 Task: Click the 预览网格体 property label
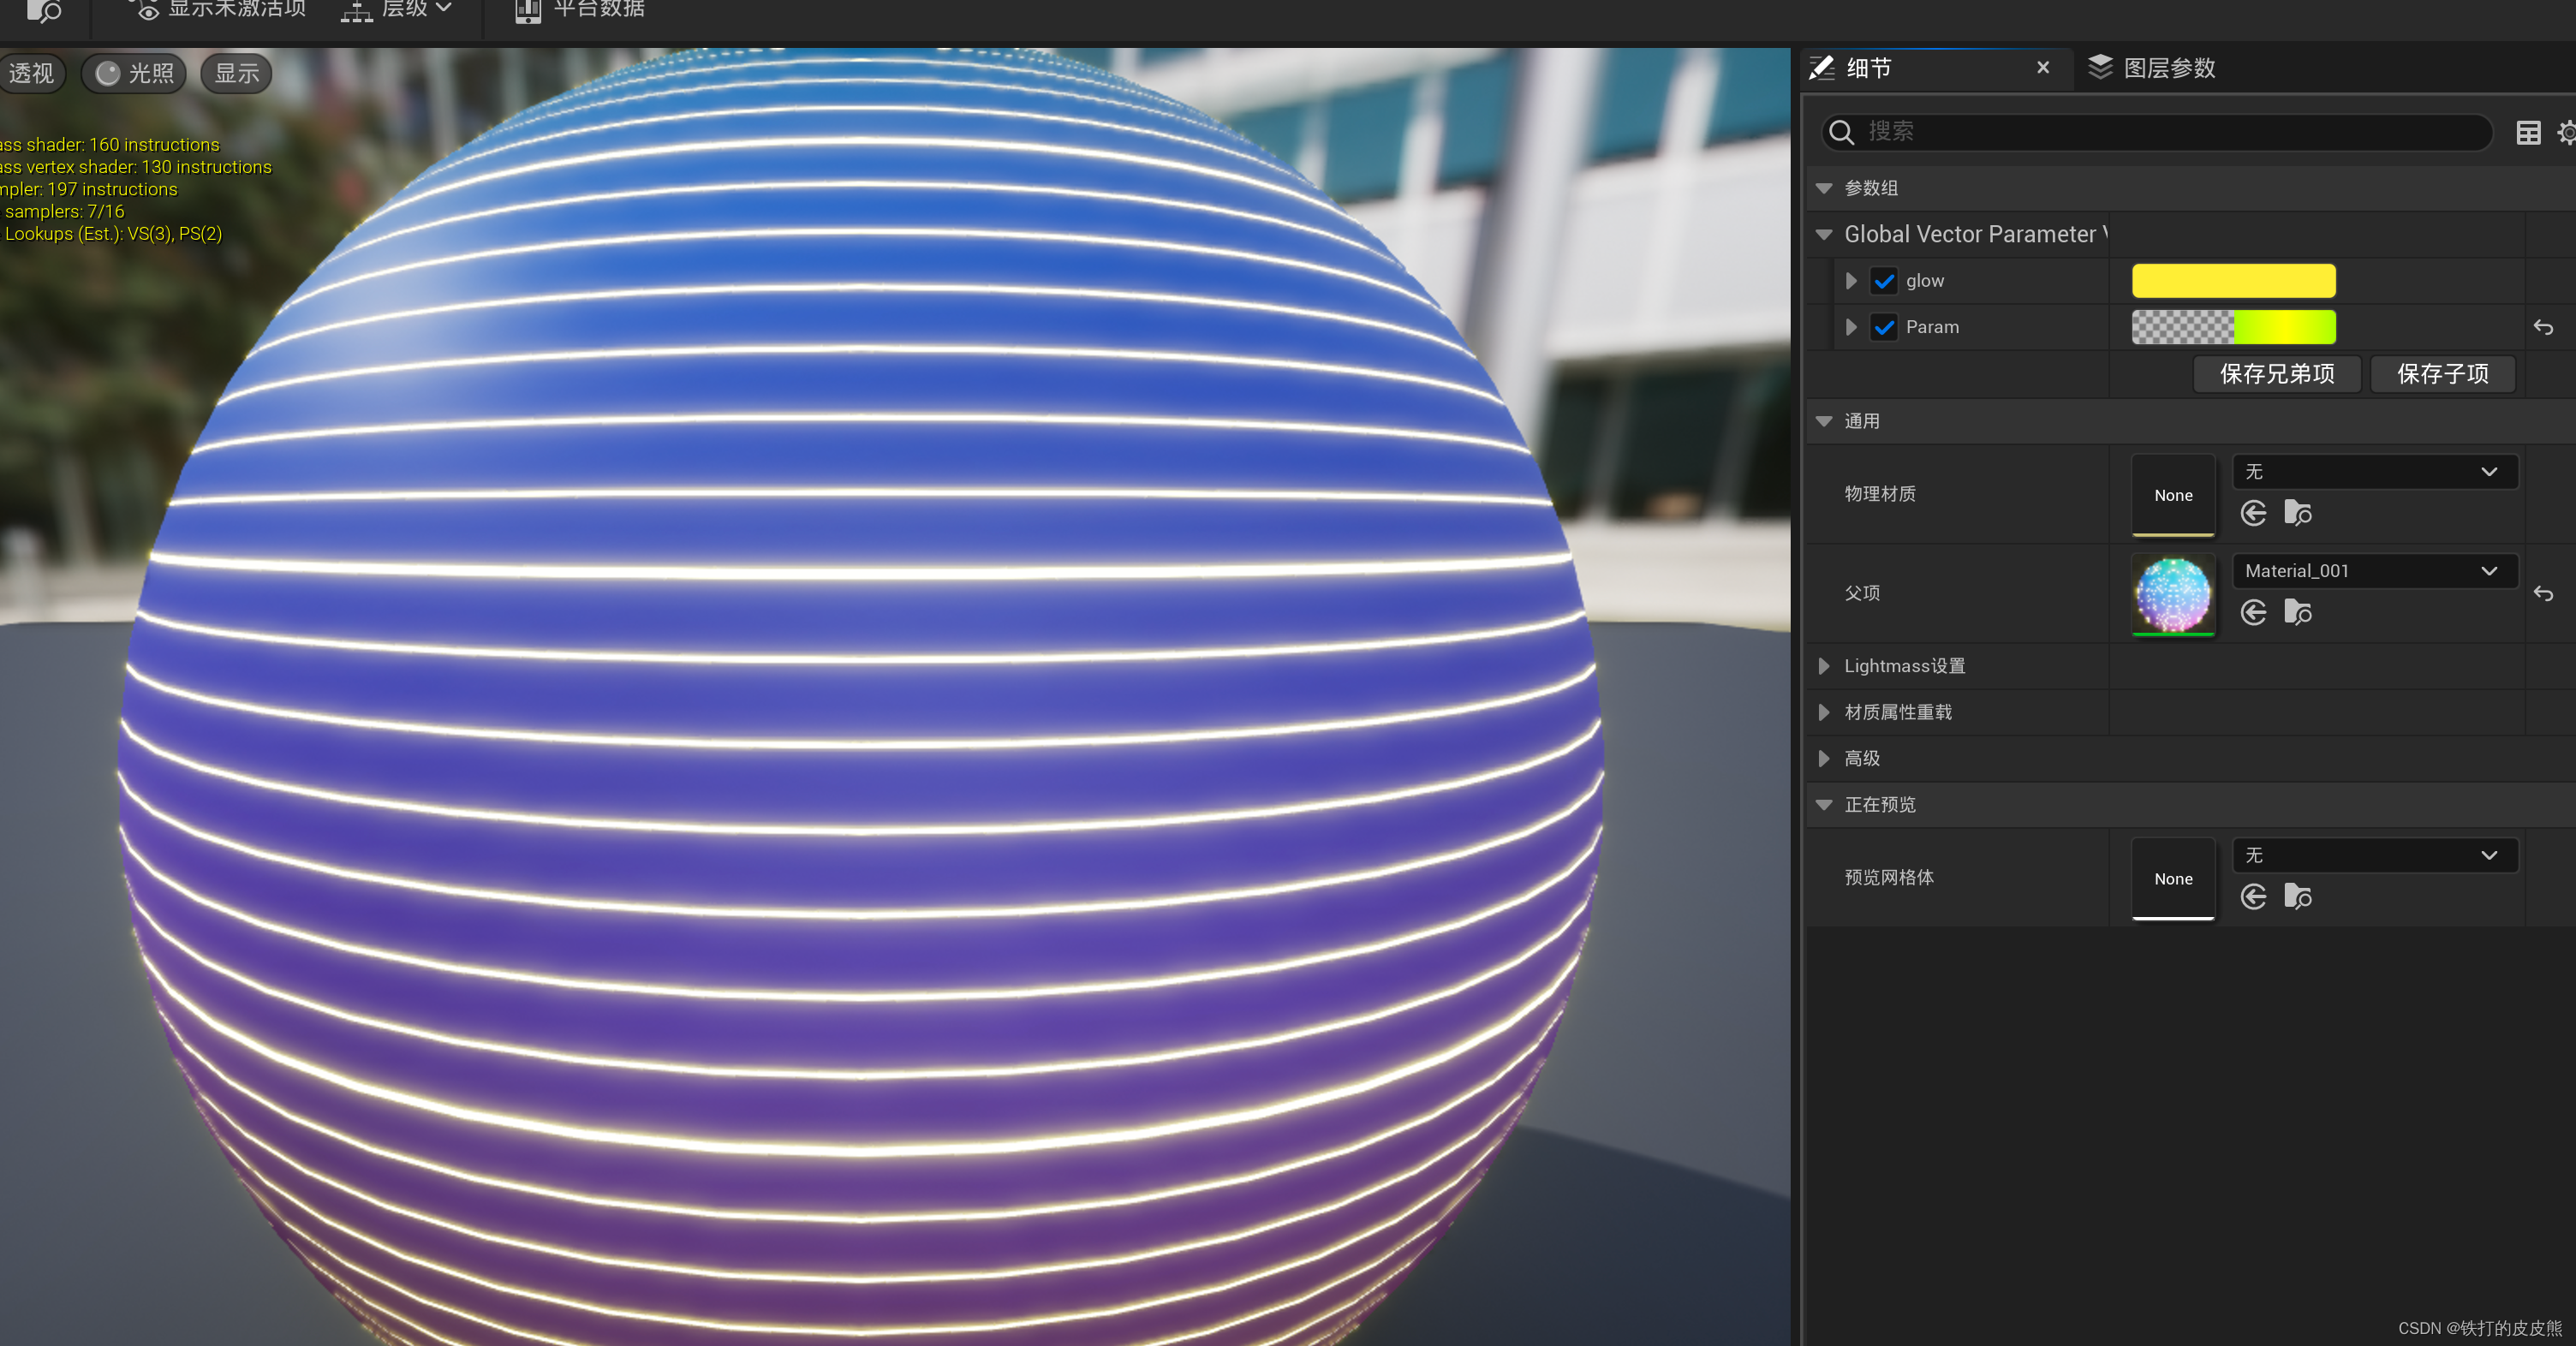pos(1888,878)
